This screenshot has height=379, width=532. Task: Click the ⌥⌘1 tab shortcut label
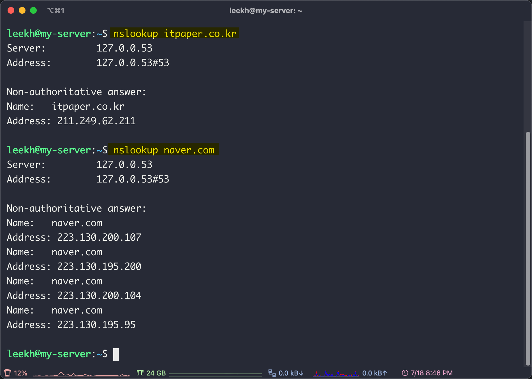(x=56, y=11)
